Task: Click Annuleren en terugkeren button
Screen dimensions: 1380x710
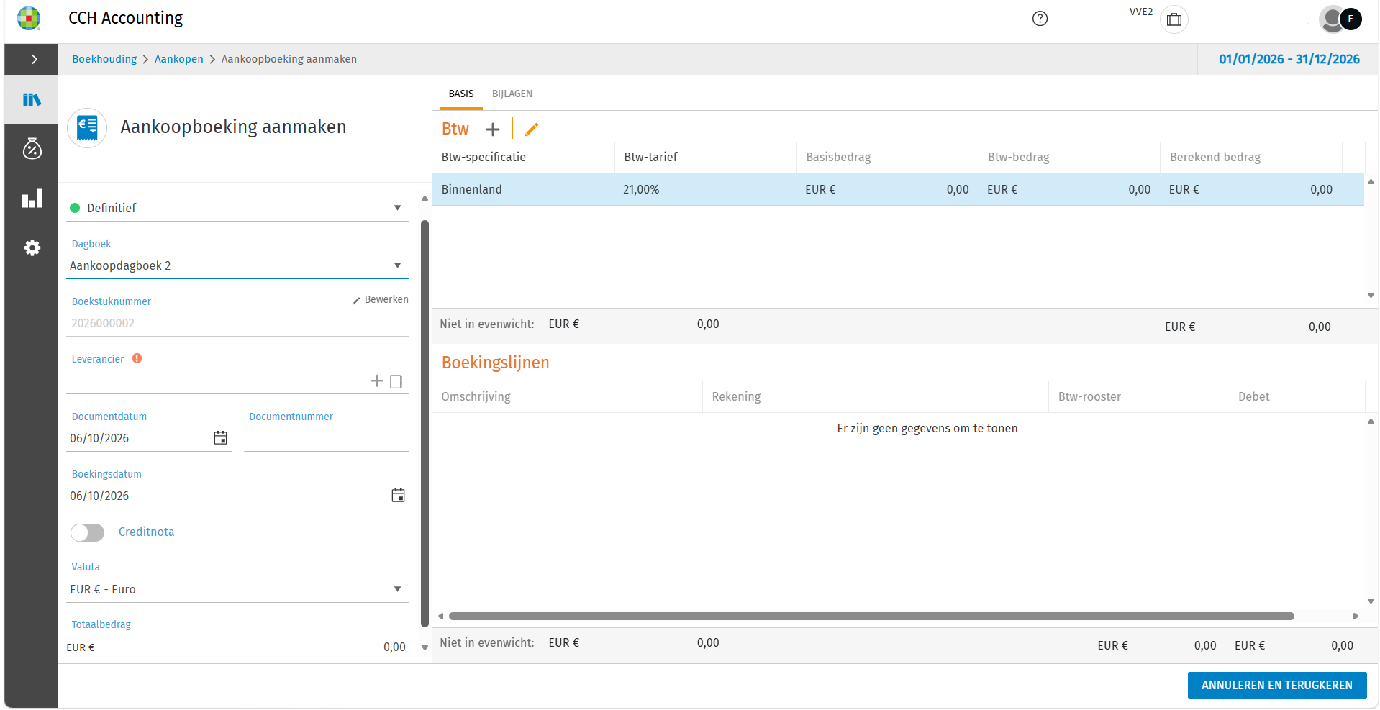Action: [1277, 685]
